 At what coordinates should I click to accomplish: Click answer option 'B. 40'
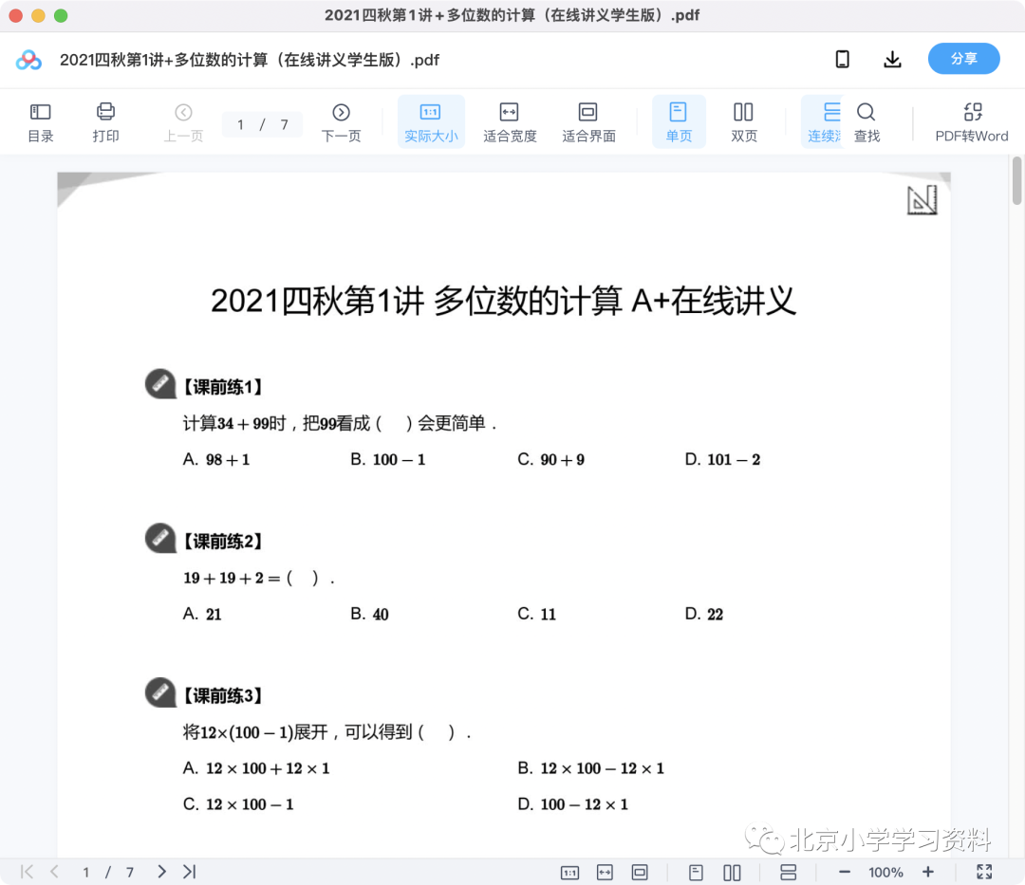pos(369,614)
